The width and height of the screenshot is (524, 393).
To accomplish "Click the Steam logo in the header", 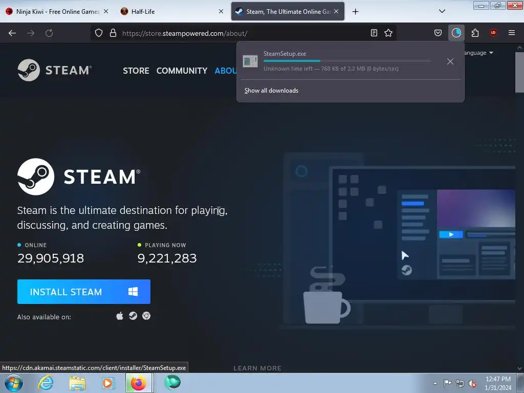I will [54, 70].
